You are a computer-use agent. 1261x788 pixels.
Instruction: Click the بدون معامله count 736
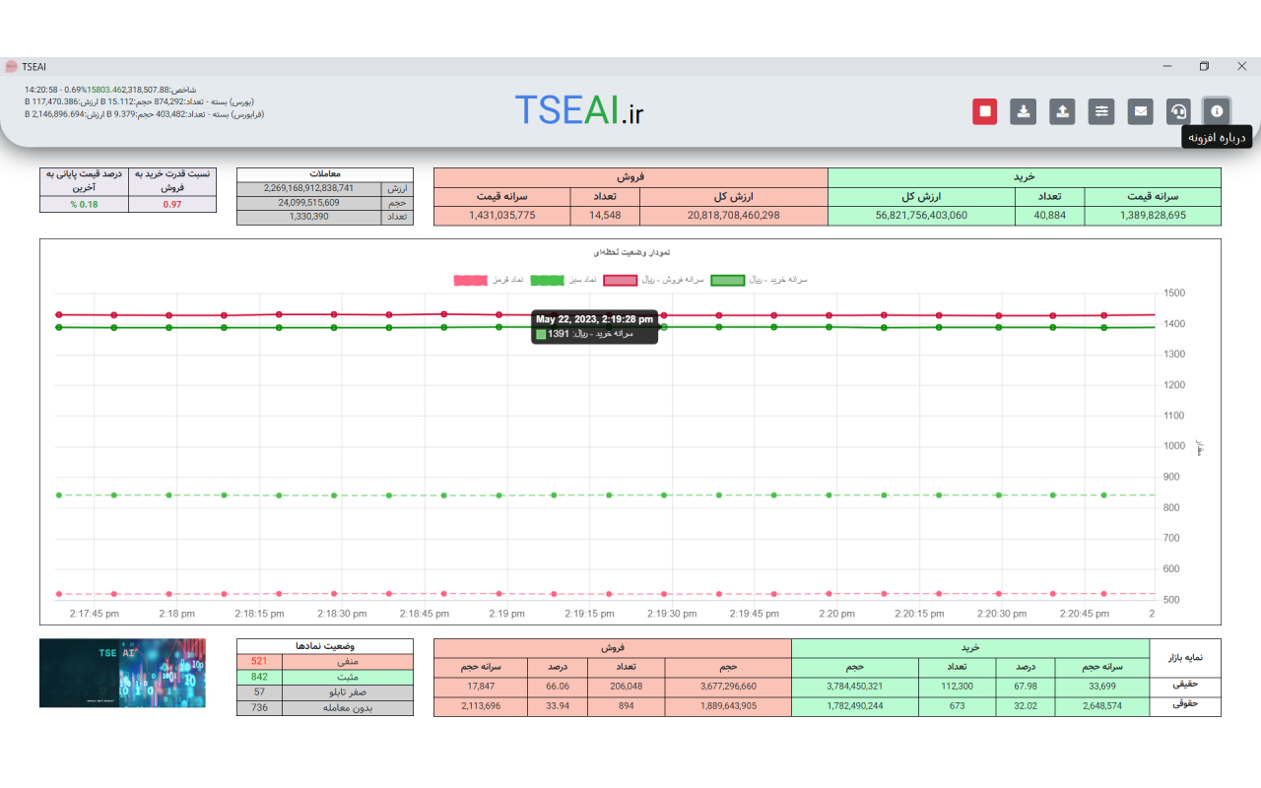[x=259, y=707]
